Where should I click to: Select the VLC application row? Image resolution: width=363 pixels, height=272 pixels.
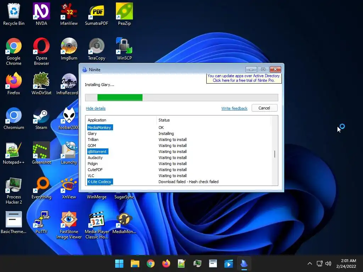[179, 176]
